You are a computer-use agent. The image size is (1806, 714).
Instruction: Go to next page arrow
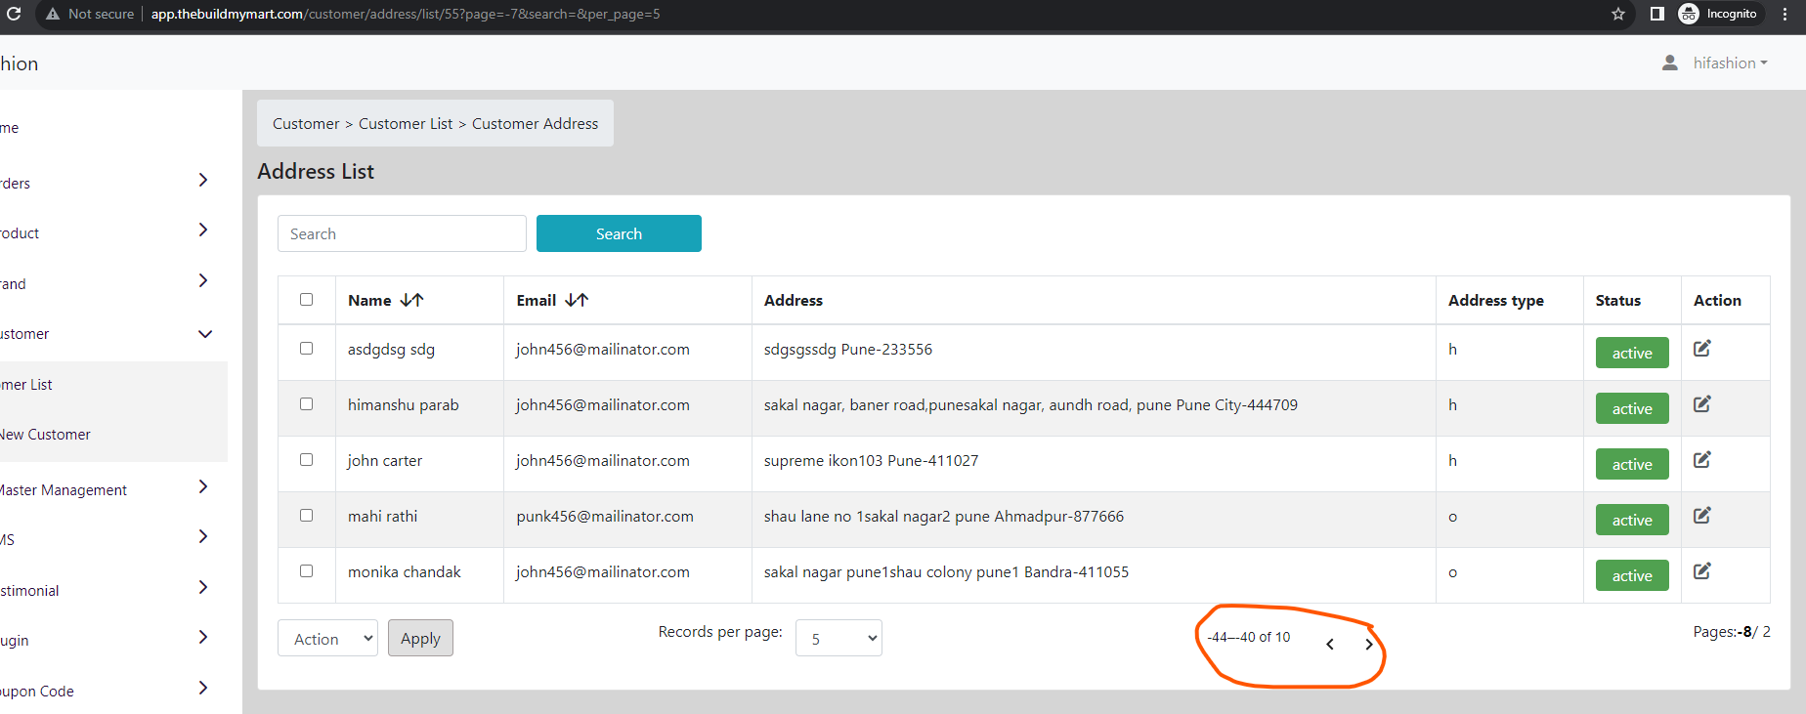(1369, 644)
